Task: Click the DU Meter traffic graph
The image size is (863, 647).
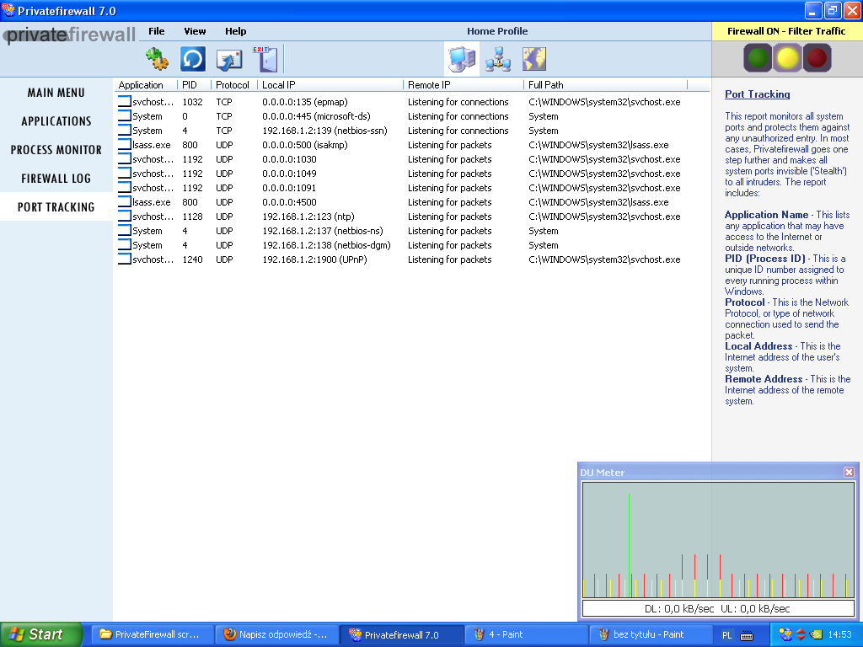Action: (x=718, y=540)
